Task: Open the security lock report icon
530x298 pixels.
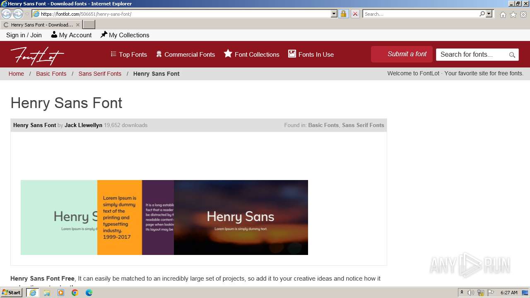Action: coord(343,14)
